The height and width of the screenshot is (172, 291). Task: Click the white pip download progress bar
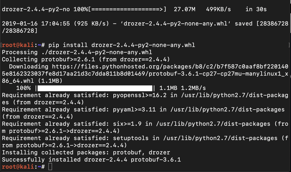[x=95, y=88]
